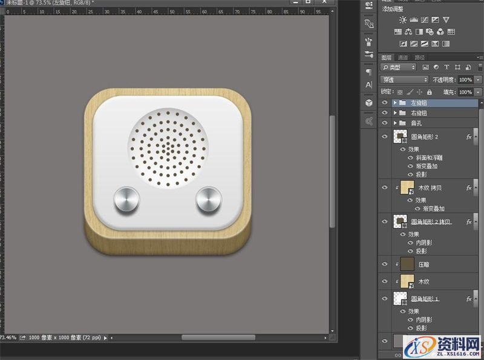Add a Color Balance adjustment
Image resolution: width=484 pixels, height=360 pixels.
pyautogui.click(x=408, y=32)
